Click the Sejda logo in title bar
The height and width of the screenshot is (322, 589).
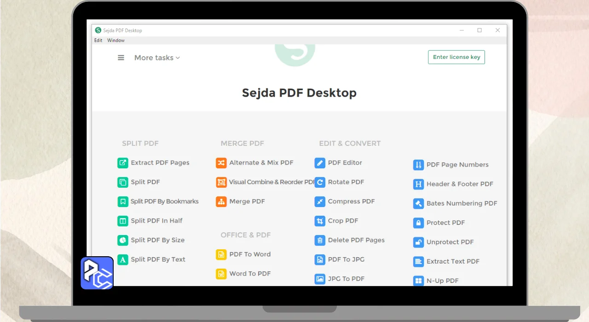[x=98, y=30]
